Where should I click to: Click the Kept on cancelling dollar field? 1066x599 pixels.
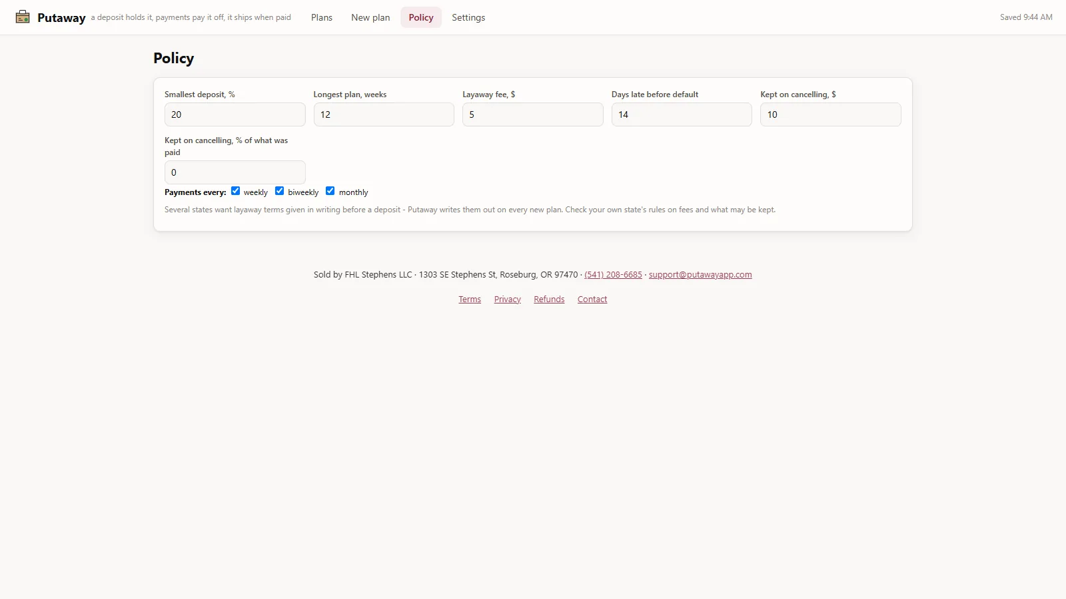pyautogui.click(x=831, y=114)
